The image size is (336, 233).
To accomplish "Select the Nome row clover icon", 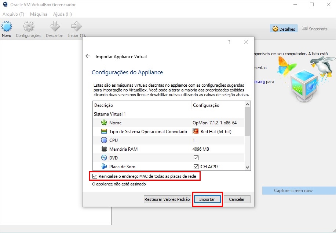I will pos(104,123).
